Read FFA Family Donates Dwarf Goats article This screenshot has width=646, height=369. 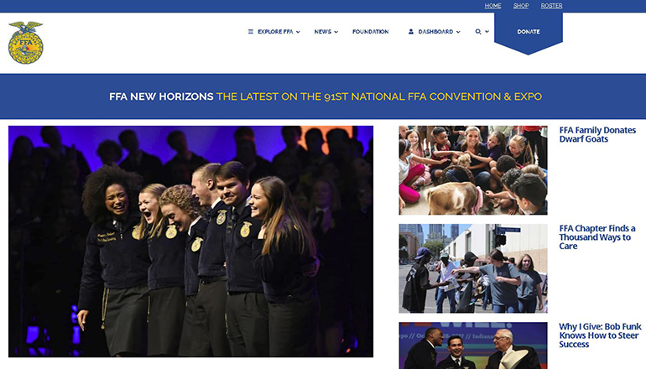pos(597,135)
